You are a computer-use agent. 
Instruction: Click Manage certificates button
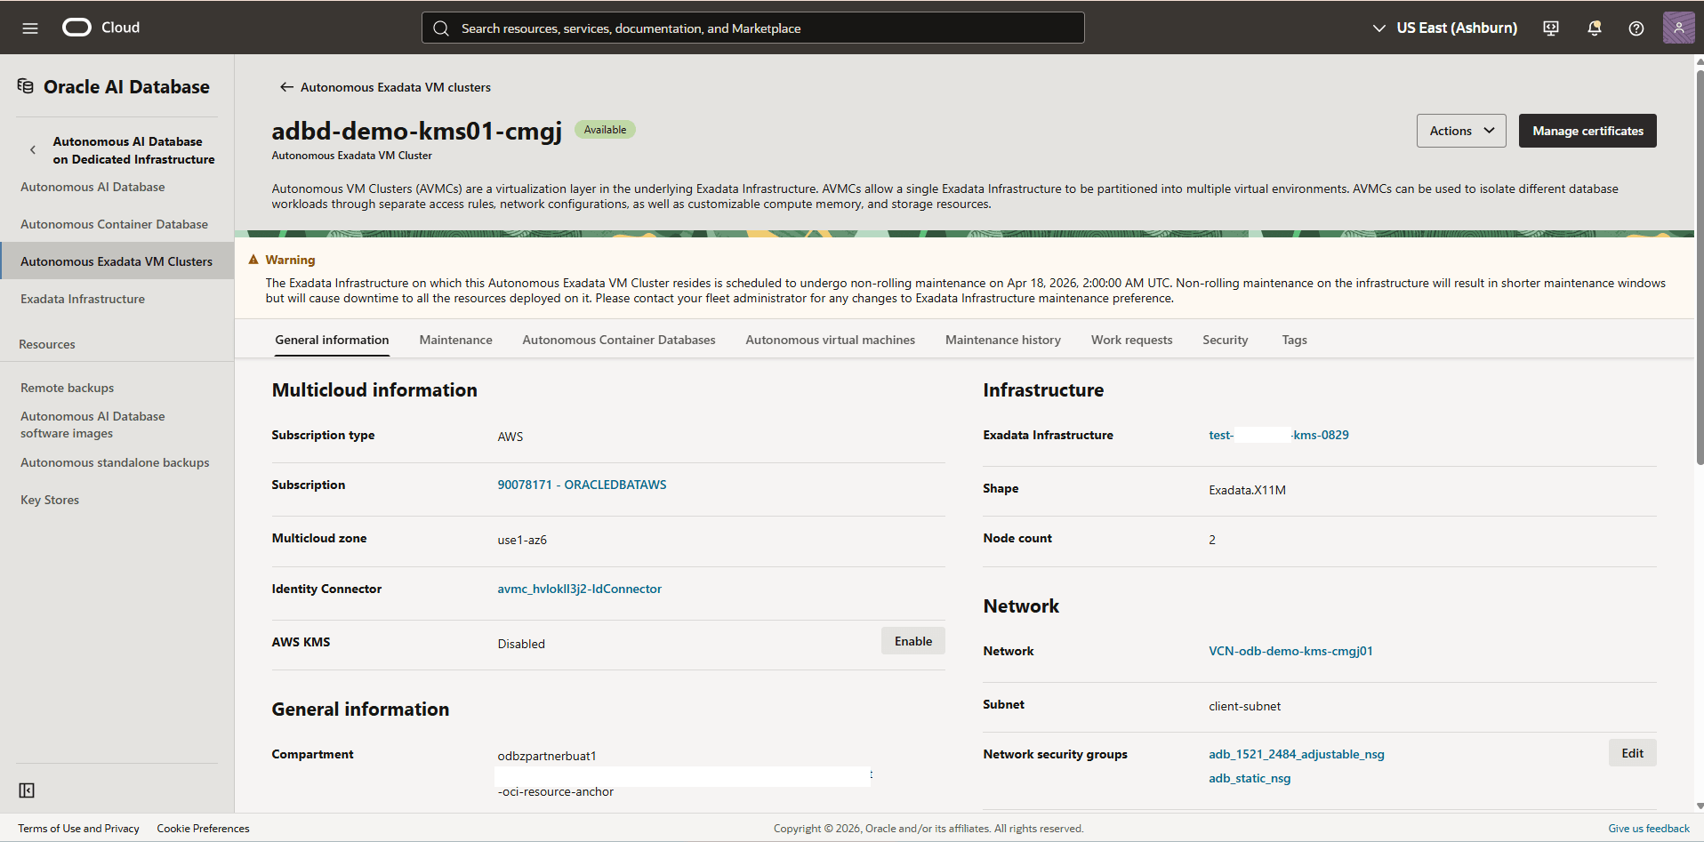point(1587,131)
